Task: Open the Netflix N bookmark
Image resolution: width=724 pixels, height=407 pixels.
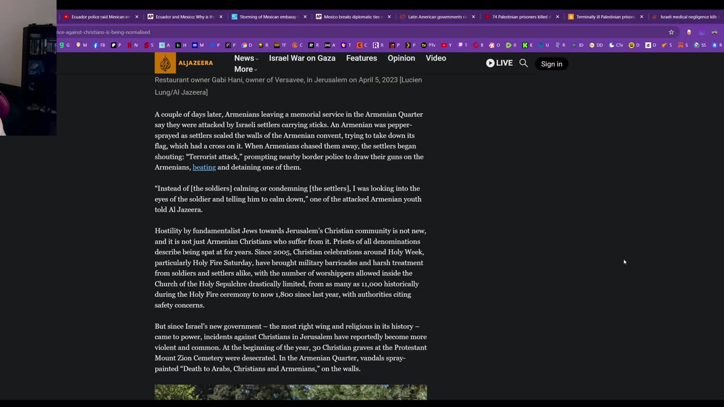Action: click(132, 45)
